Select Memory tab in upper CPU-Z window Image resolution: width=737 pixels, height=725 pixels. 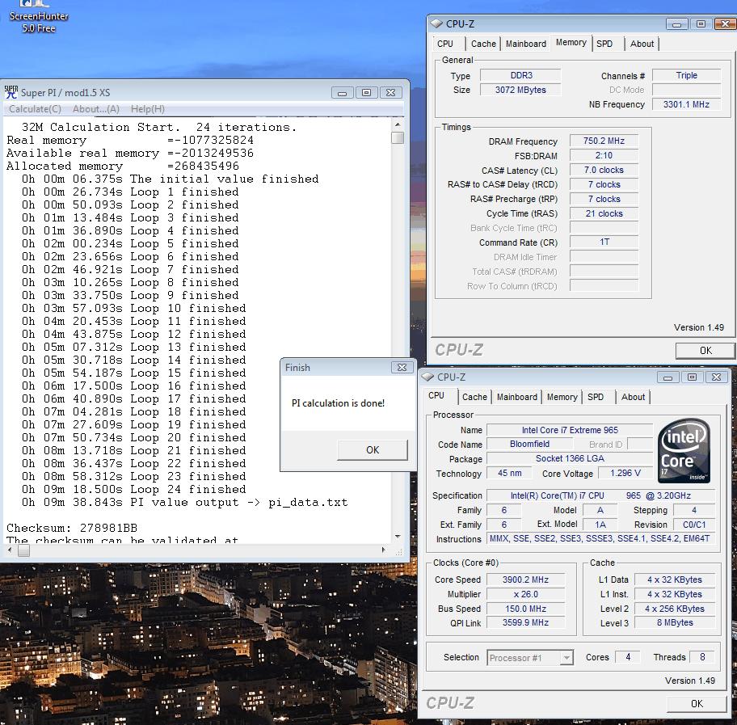[x=571, y=42]
